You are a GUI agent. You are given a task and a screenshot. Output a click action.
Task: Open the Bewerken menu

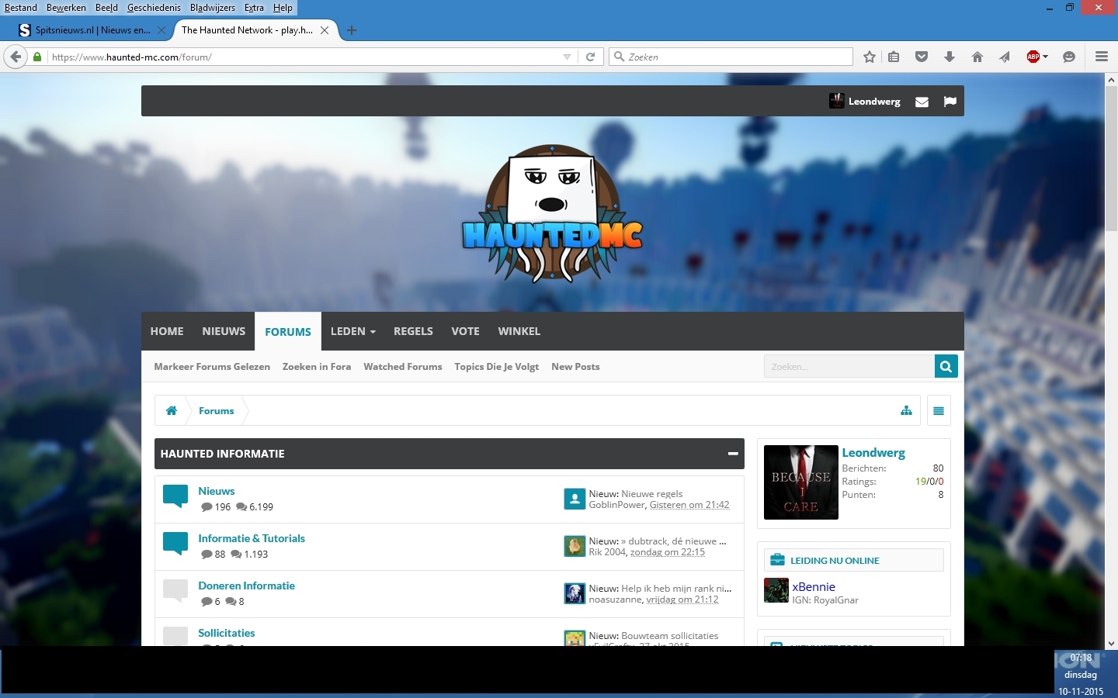(x=66, y=8)
